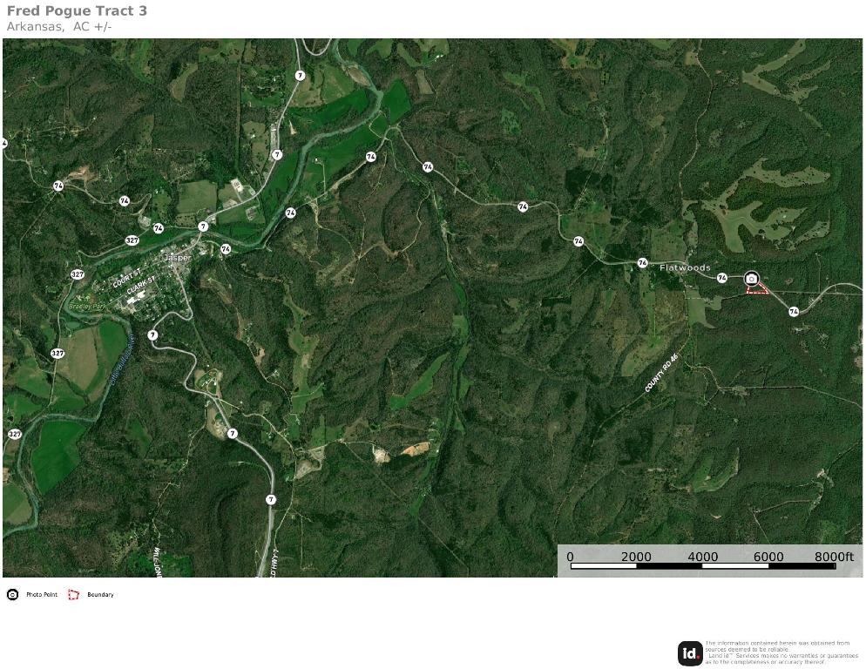Click the "Jasper" town label
Image resolution: width=866 pixels, height=669 pixels.
pyautogui.click(x=177, y=258)
